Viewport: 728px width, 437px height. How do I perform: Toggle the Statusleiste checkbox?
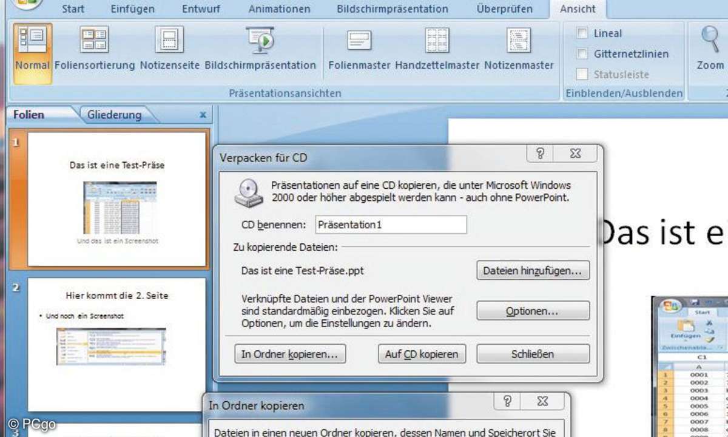pos(582,75)
